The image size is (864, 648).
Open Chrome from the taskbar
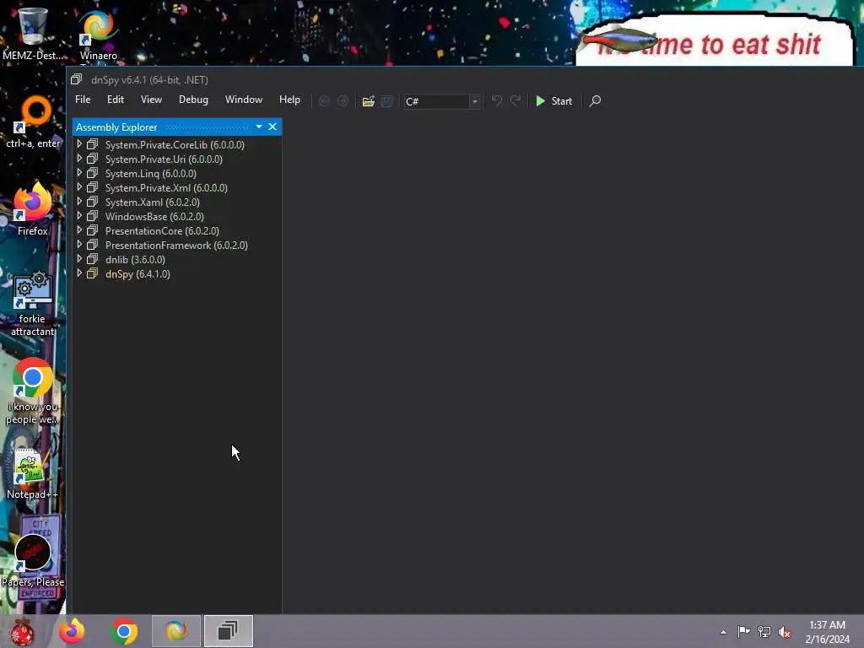coord(124,631)
